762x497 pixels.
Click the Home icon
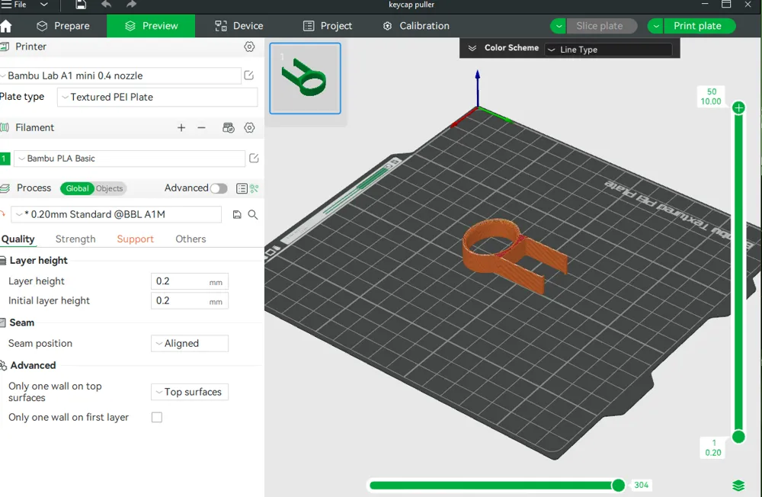pos(6,26)
